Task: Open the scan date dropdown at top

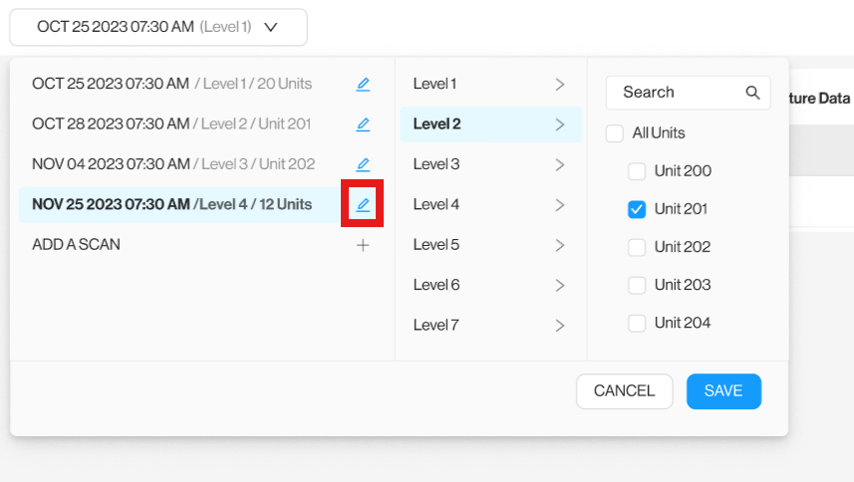Action: click(158, 27)
